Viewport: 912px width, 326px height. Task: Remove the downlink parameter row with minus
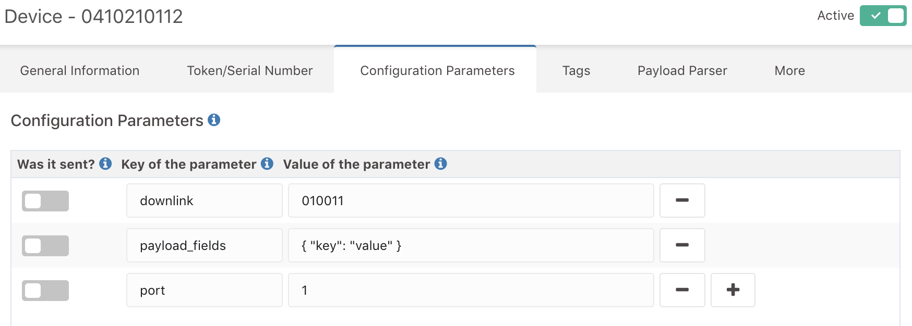(682, 200)
